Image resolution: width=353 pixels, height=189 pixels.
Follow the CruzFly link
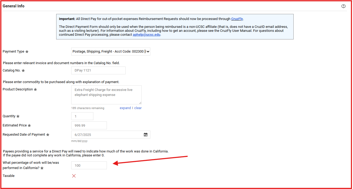237,19
